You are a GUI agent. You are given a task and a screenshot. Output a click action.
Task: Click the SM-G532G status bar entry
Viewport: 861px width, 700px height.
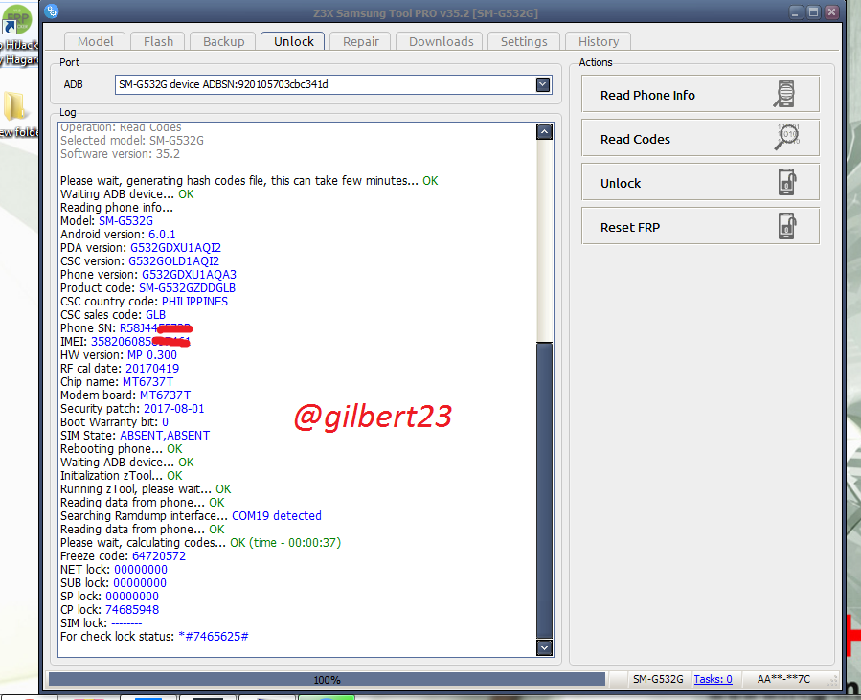658,679
